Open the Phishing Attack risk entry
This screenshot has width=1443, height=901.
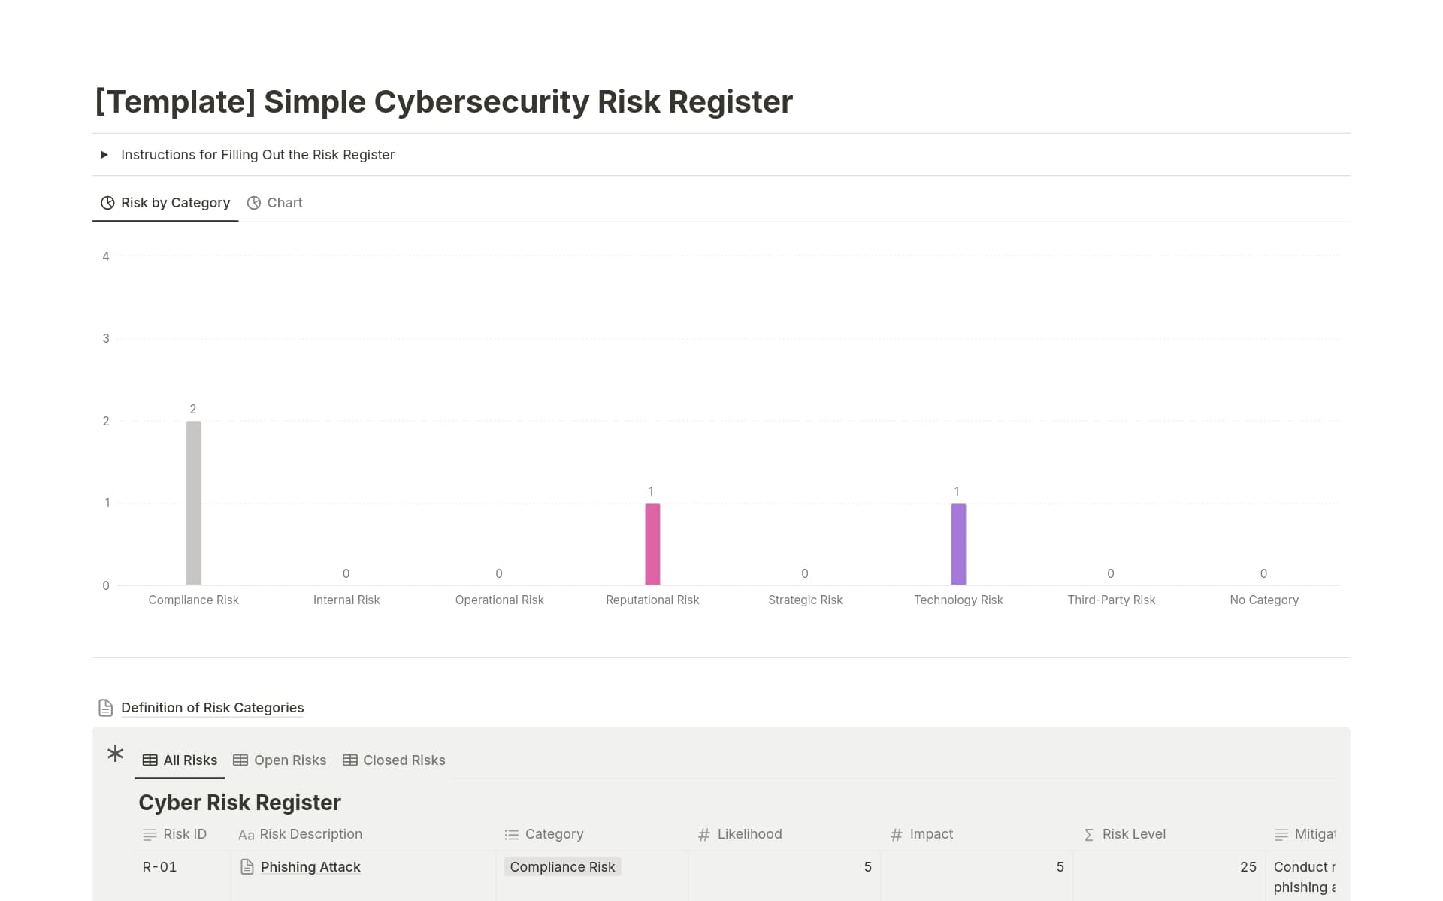[x=310, y=866]
